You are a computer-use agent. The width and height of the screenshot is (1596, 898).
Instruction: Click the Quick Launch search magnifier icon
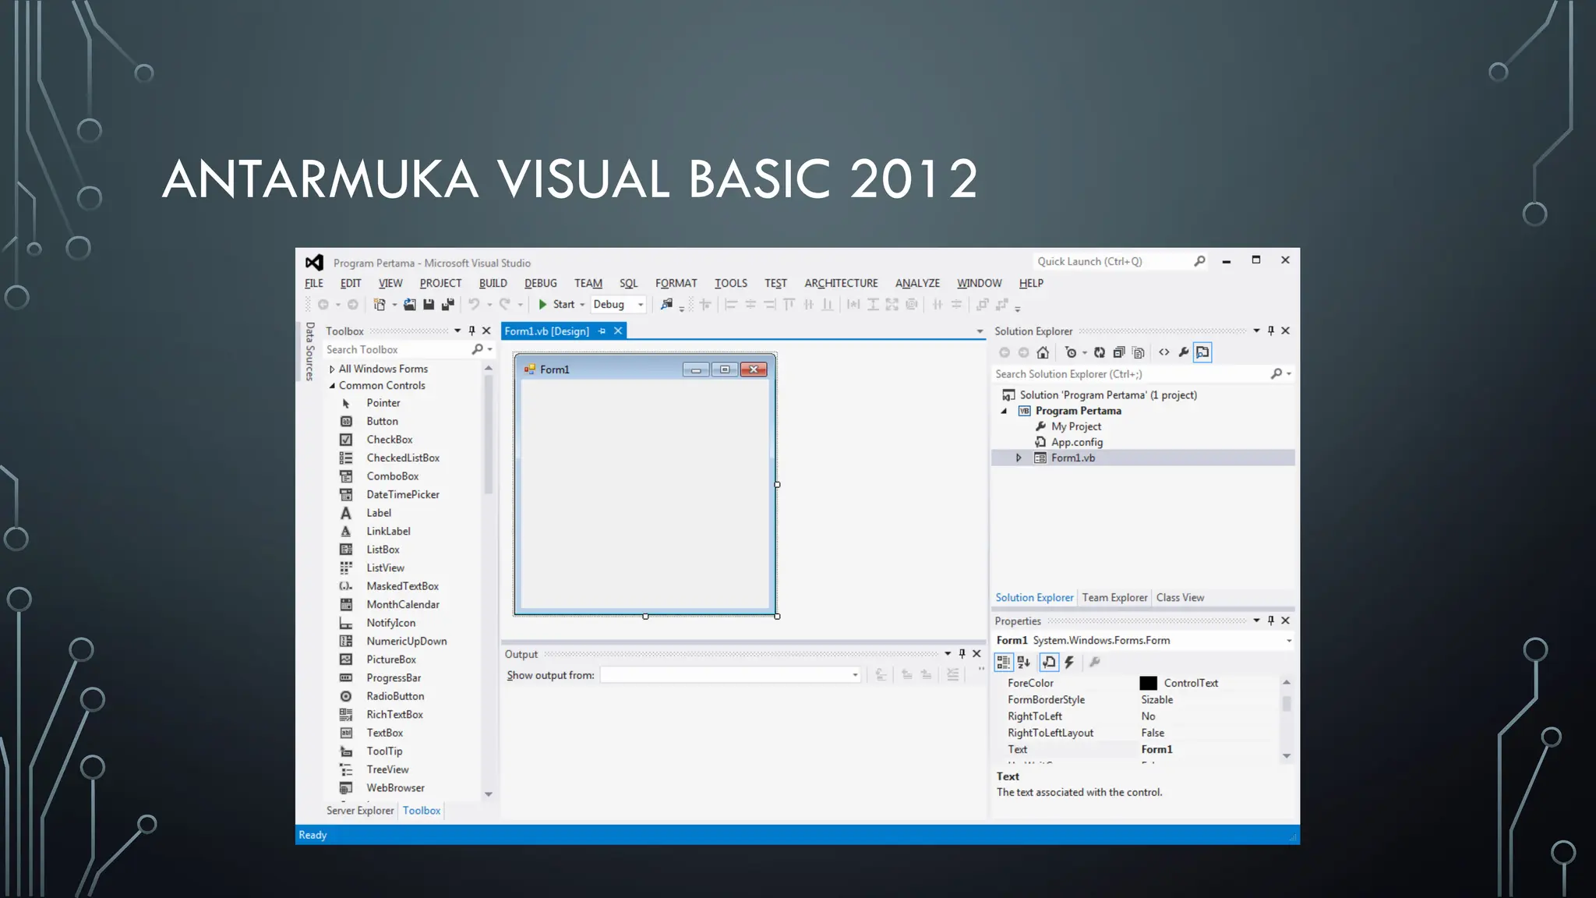point(1199,261)
